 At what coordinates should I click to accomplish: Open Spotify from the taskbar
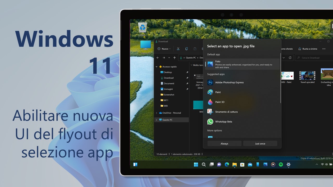281,164
